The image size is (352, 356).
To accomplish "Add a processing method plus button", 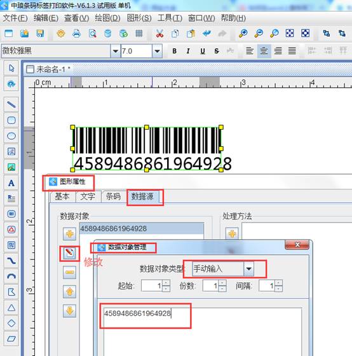I will 232,234.
